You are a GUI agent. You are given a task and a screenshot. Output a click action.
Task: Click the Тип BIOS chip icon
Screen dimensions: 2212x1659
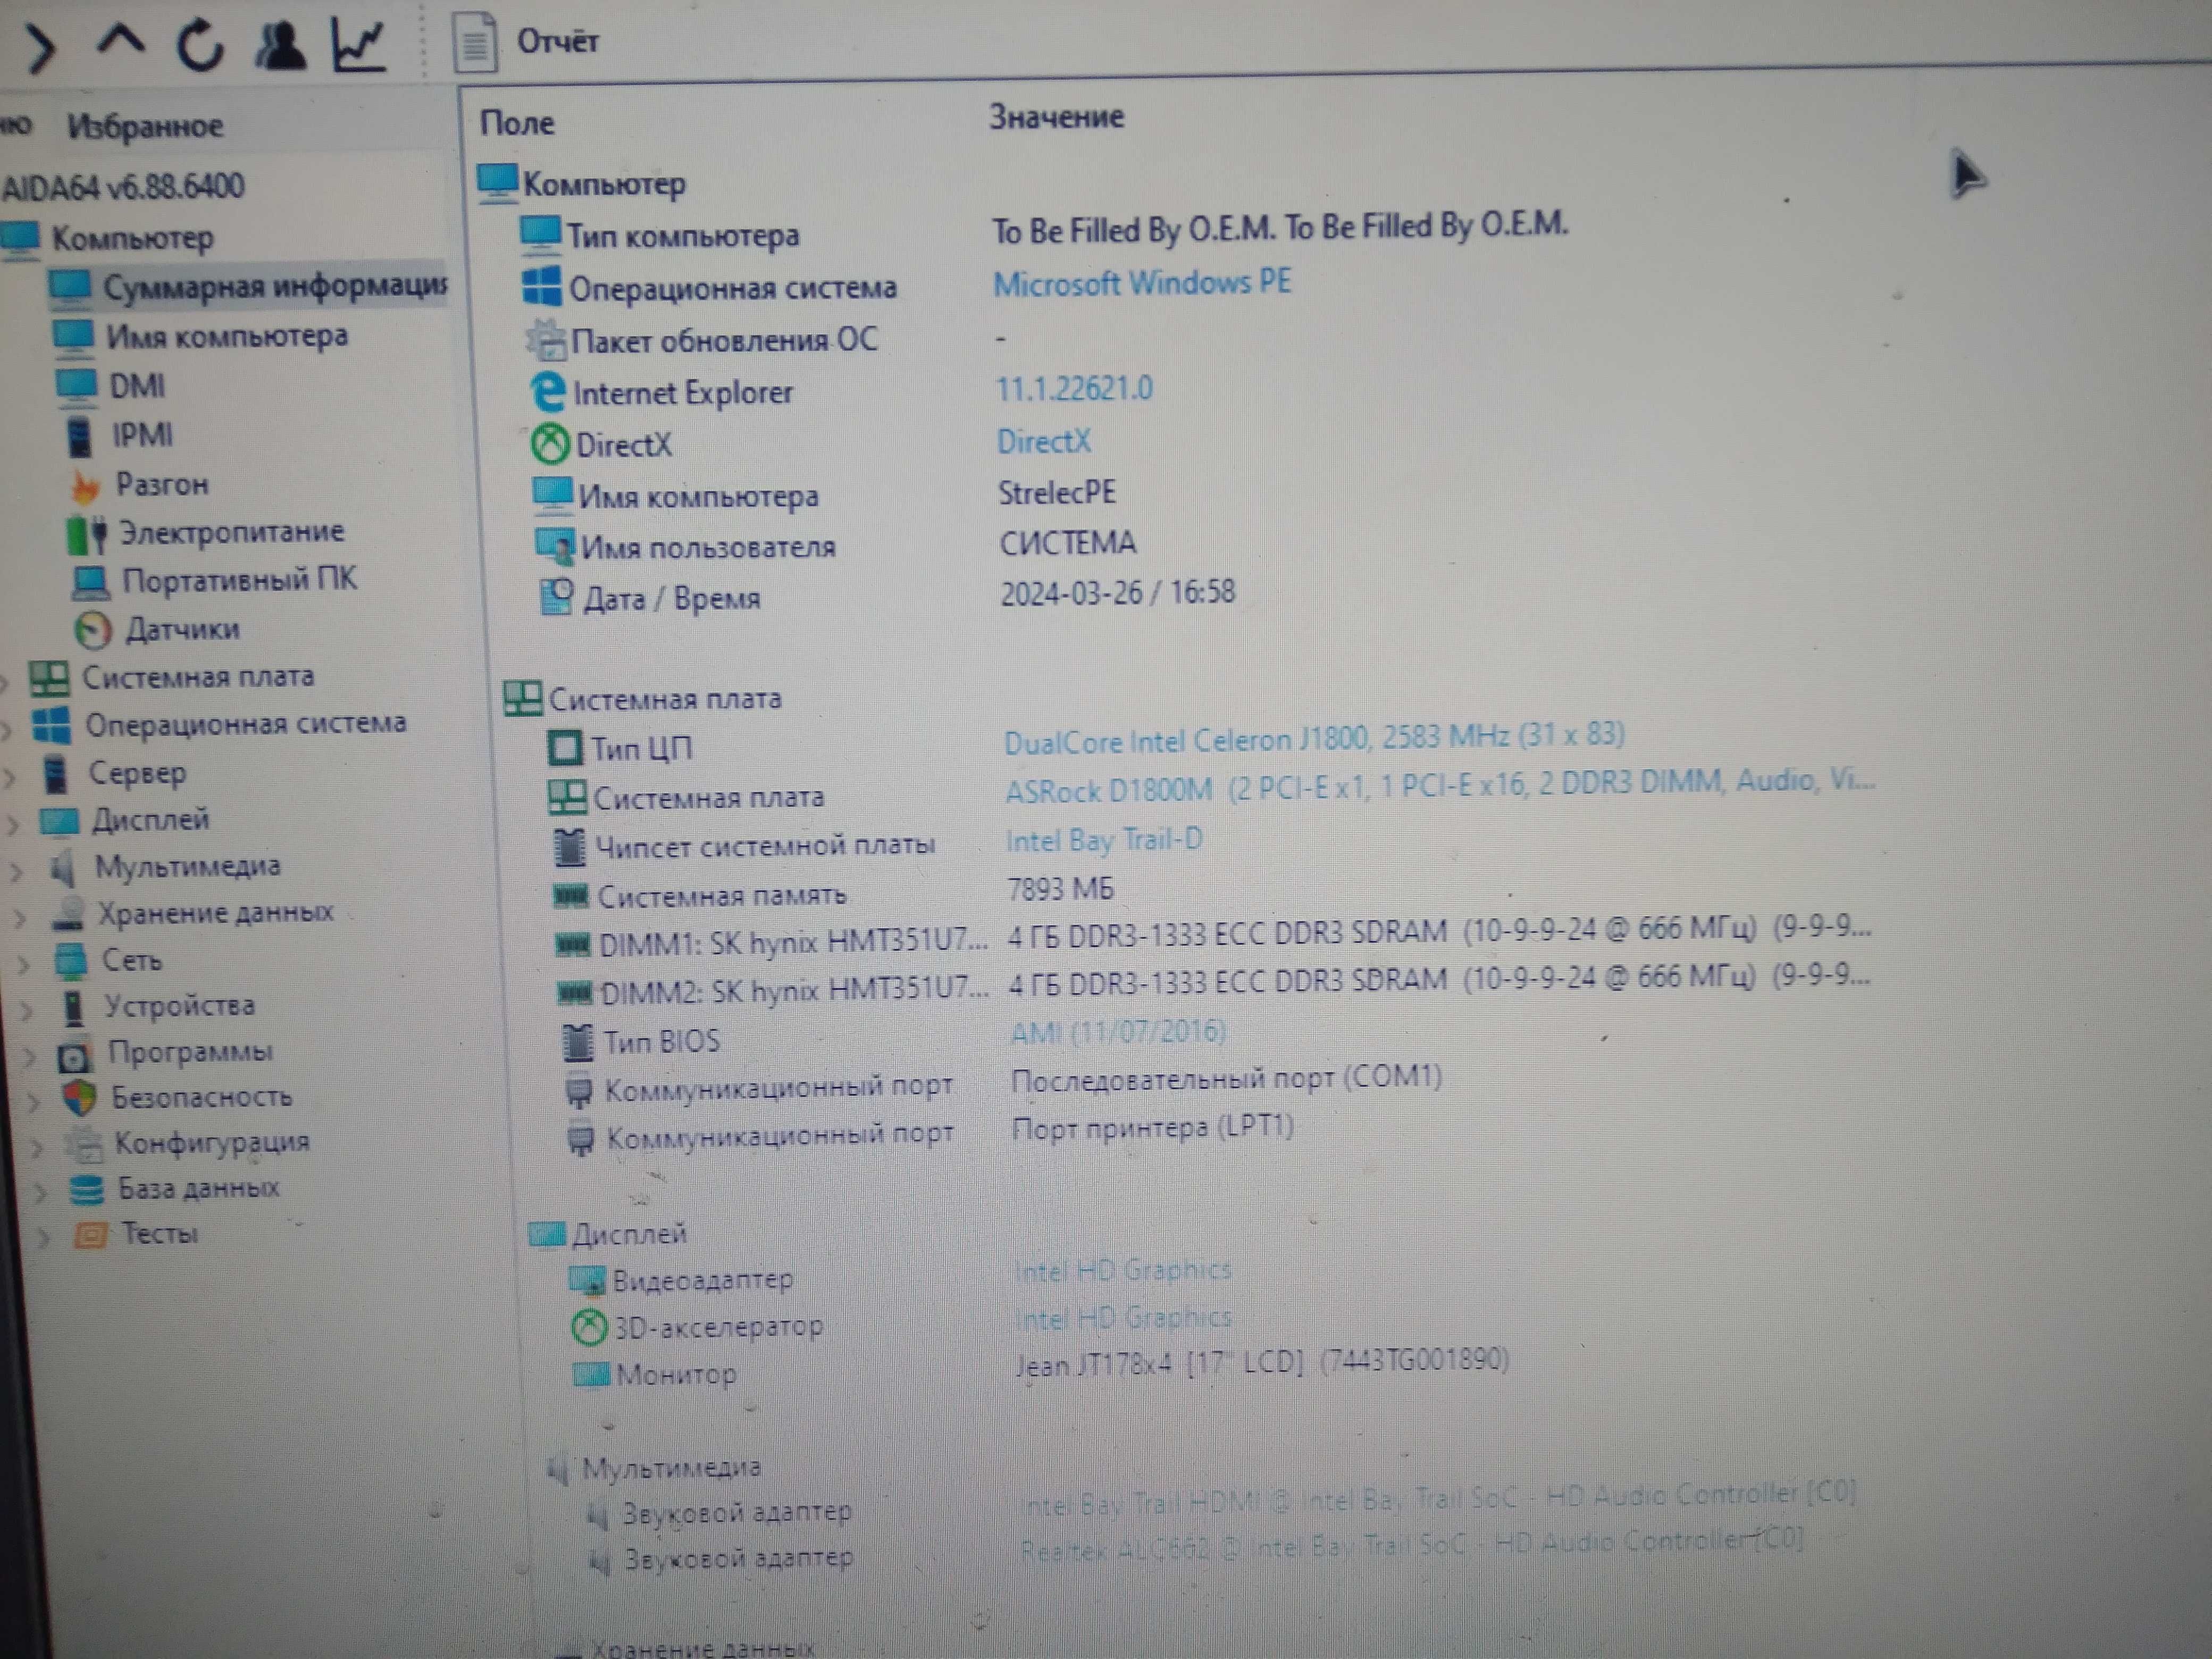coord(578,1042)
